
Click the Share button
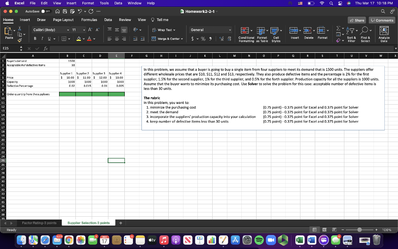tap(356, 19)
